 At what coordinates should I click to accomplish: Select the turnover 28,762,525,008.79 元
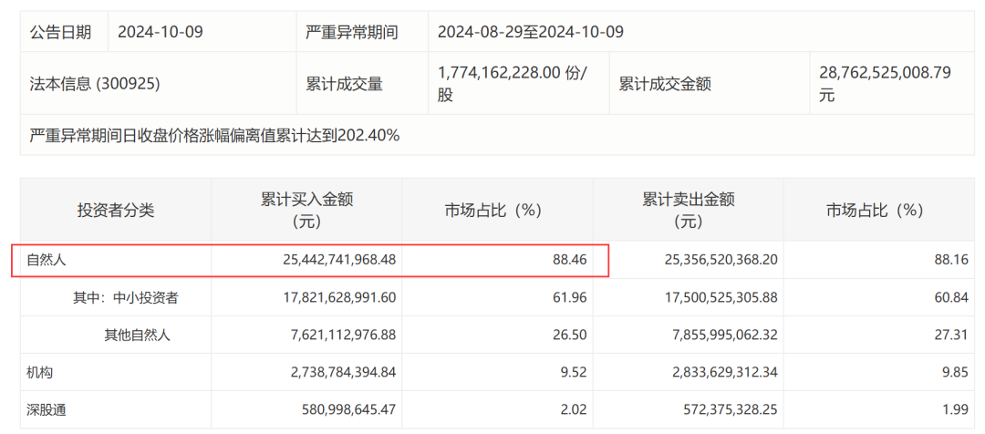pyautogui.click(x=885, y=84)
